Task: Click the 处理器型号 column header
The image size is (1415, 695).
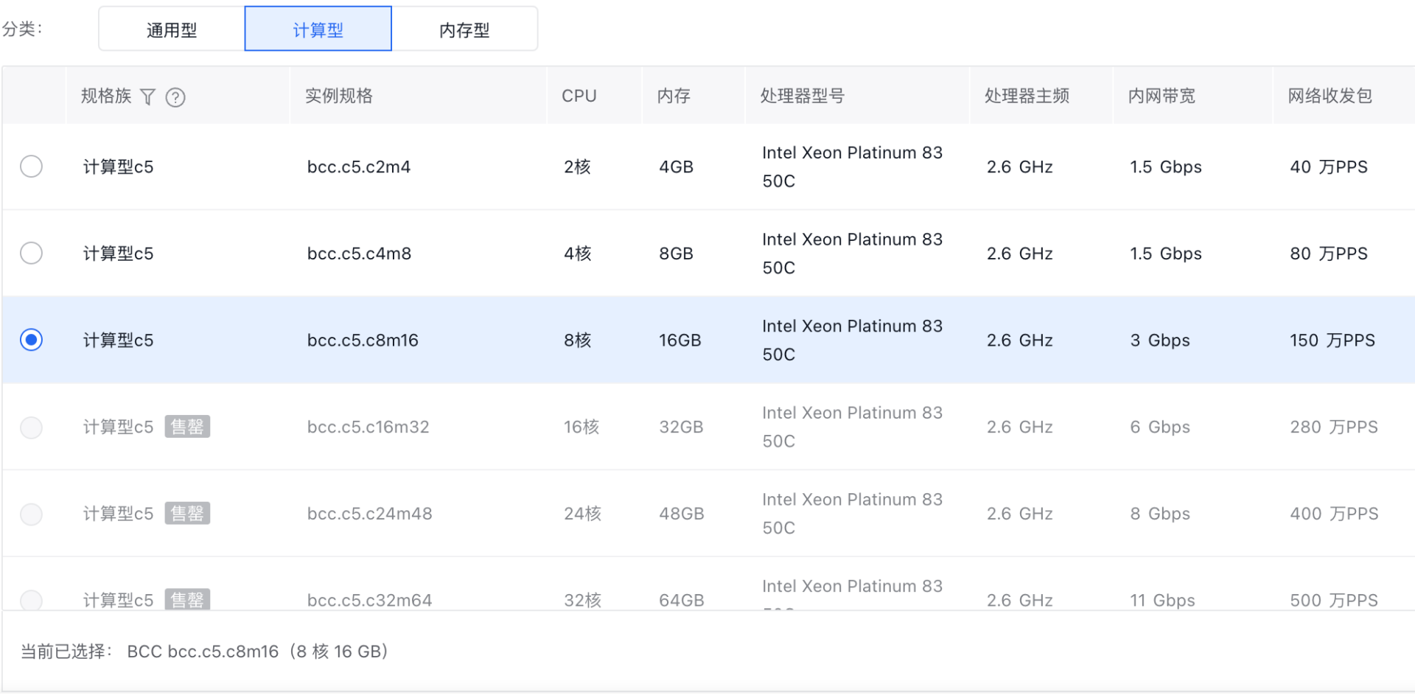Action: pos(802,96)
